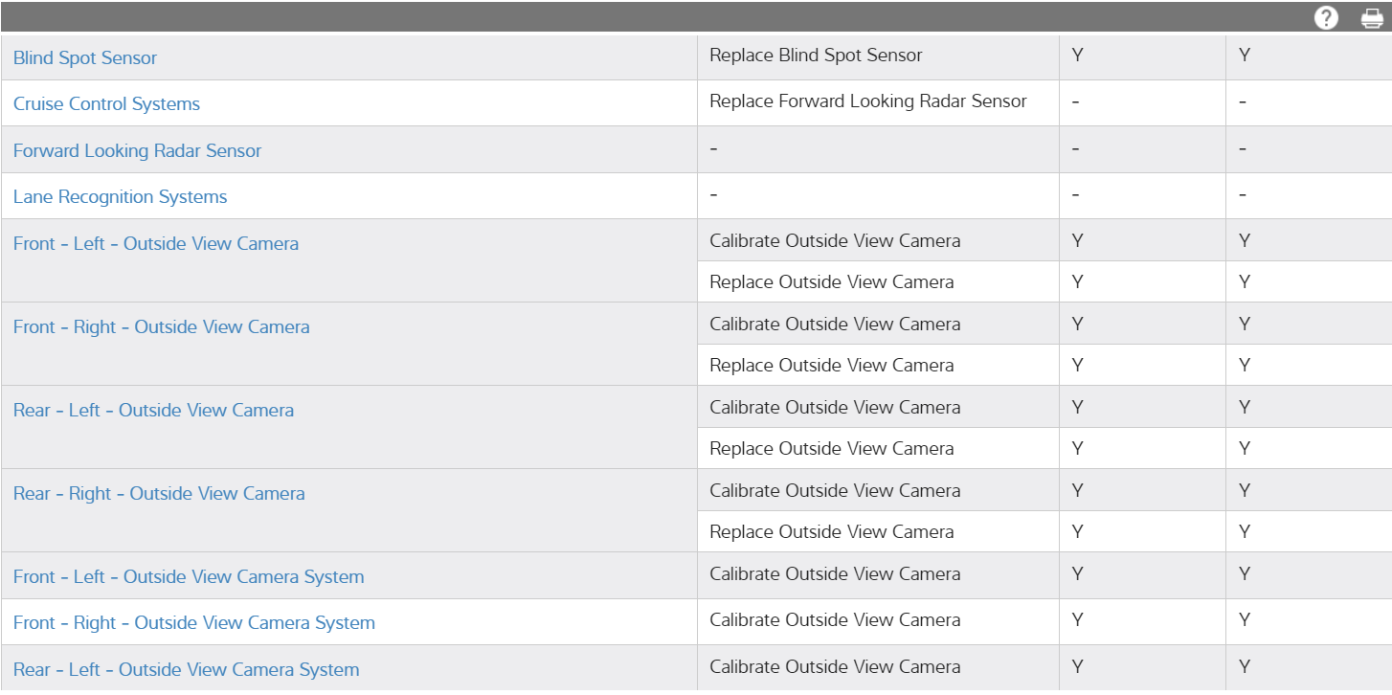Click the Replace Blind Spot Sensor cell
Image resolution: width=1392 pixels, height=695 pixels.
(x=816, y=56)
